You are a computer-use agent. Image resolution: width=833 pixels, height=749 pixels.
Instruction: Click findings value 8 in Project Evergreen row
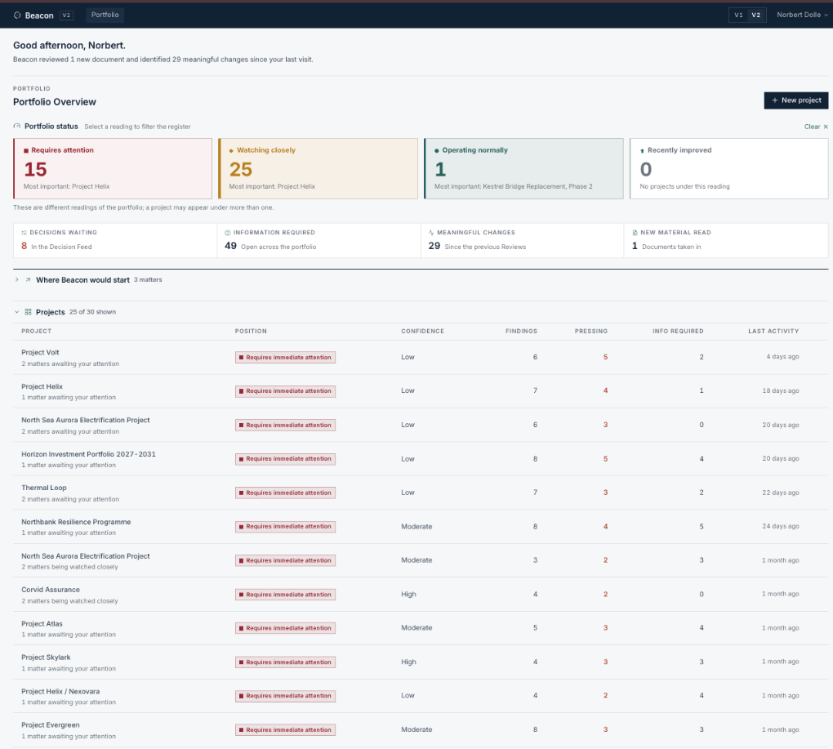pyautogui.click(x=535, y=730)
